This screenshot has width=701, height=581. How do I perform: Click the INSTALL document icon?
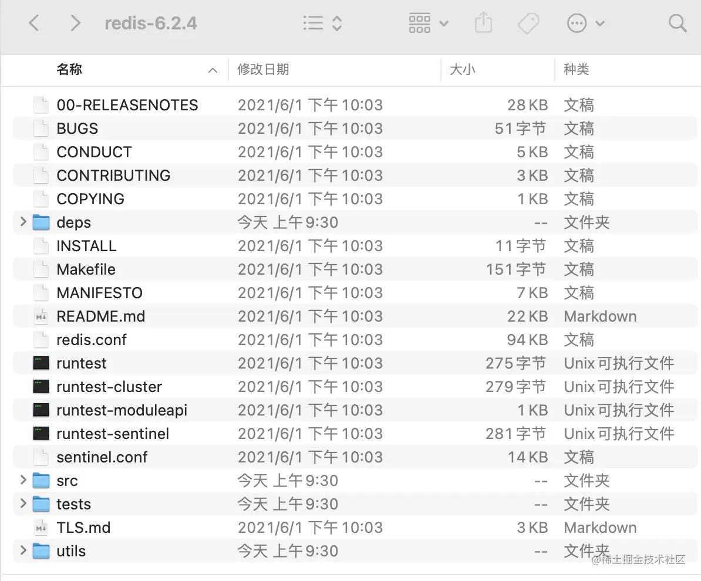tap(41, 246)
